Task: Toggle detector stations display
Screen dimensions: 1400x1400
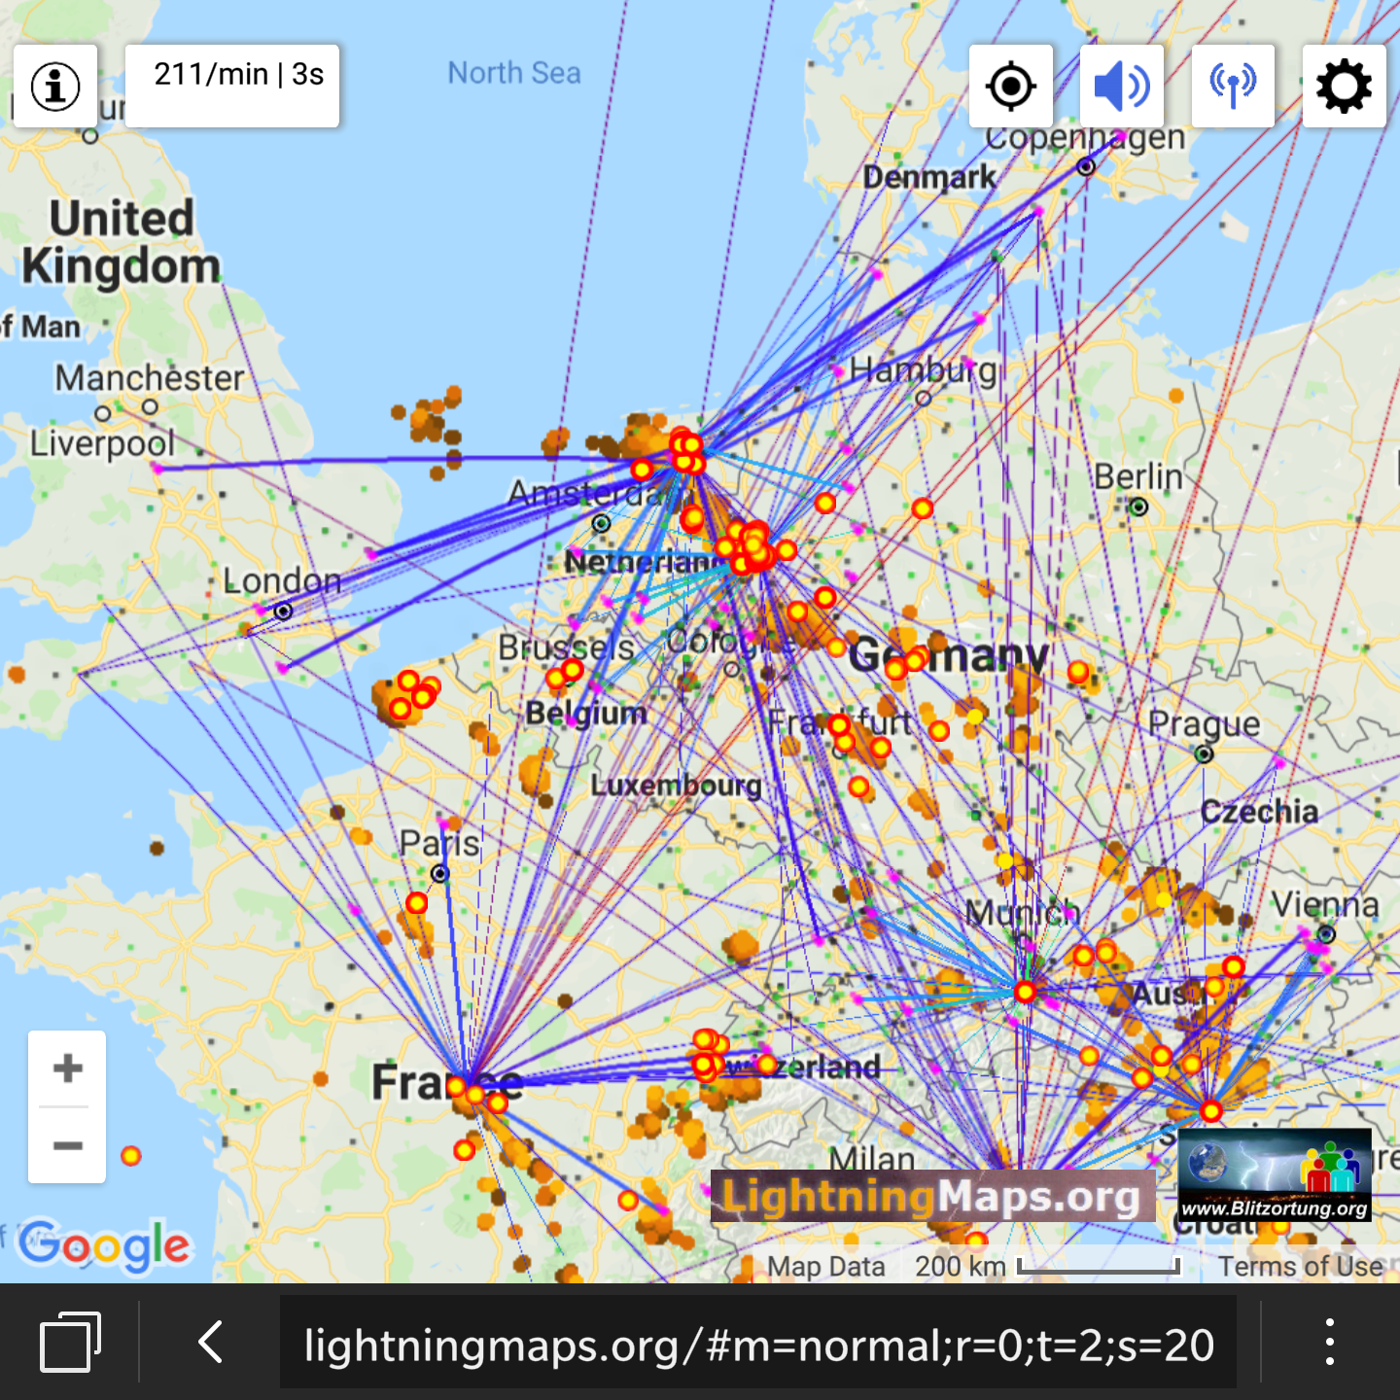Action: [x=1233, y=87]
